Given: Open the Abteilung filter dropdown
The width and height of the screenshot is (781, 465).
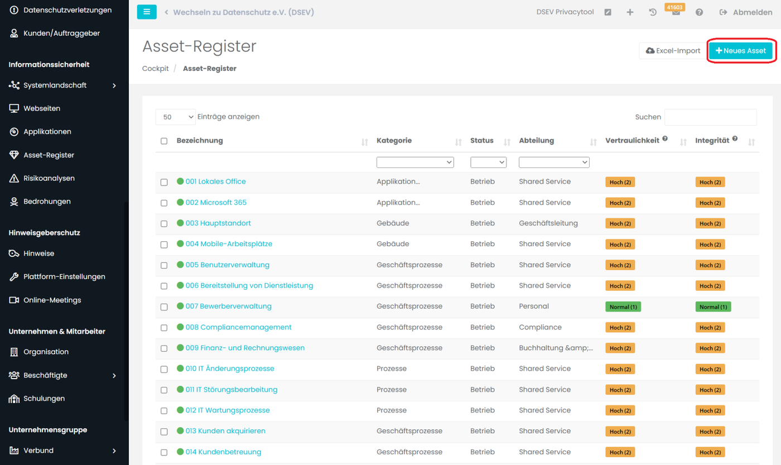Looking at the screenshot, I should [554, 162].
